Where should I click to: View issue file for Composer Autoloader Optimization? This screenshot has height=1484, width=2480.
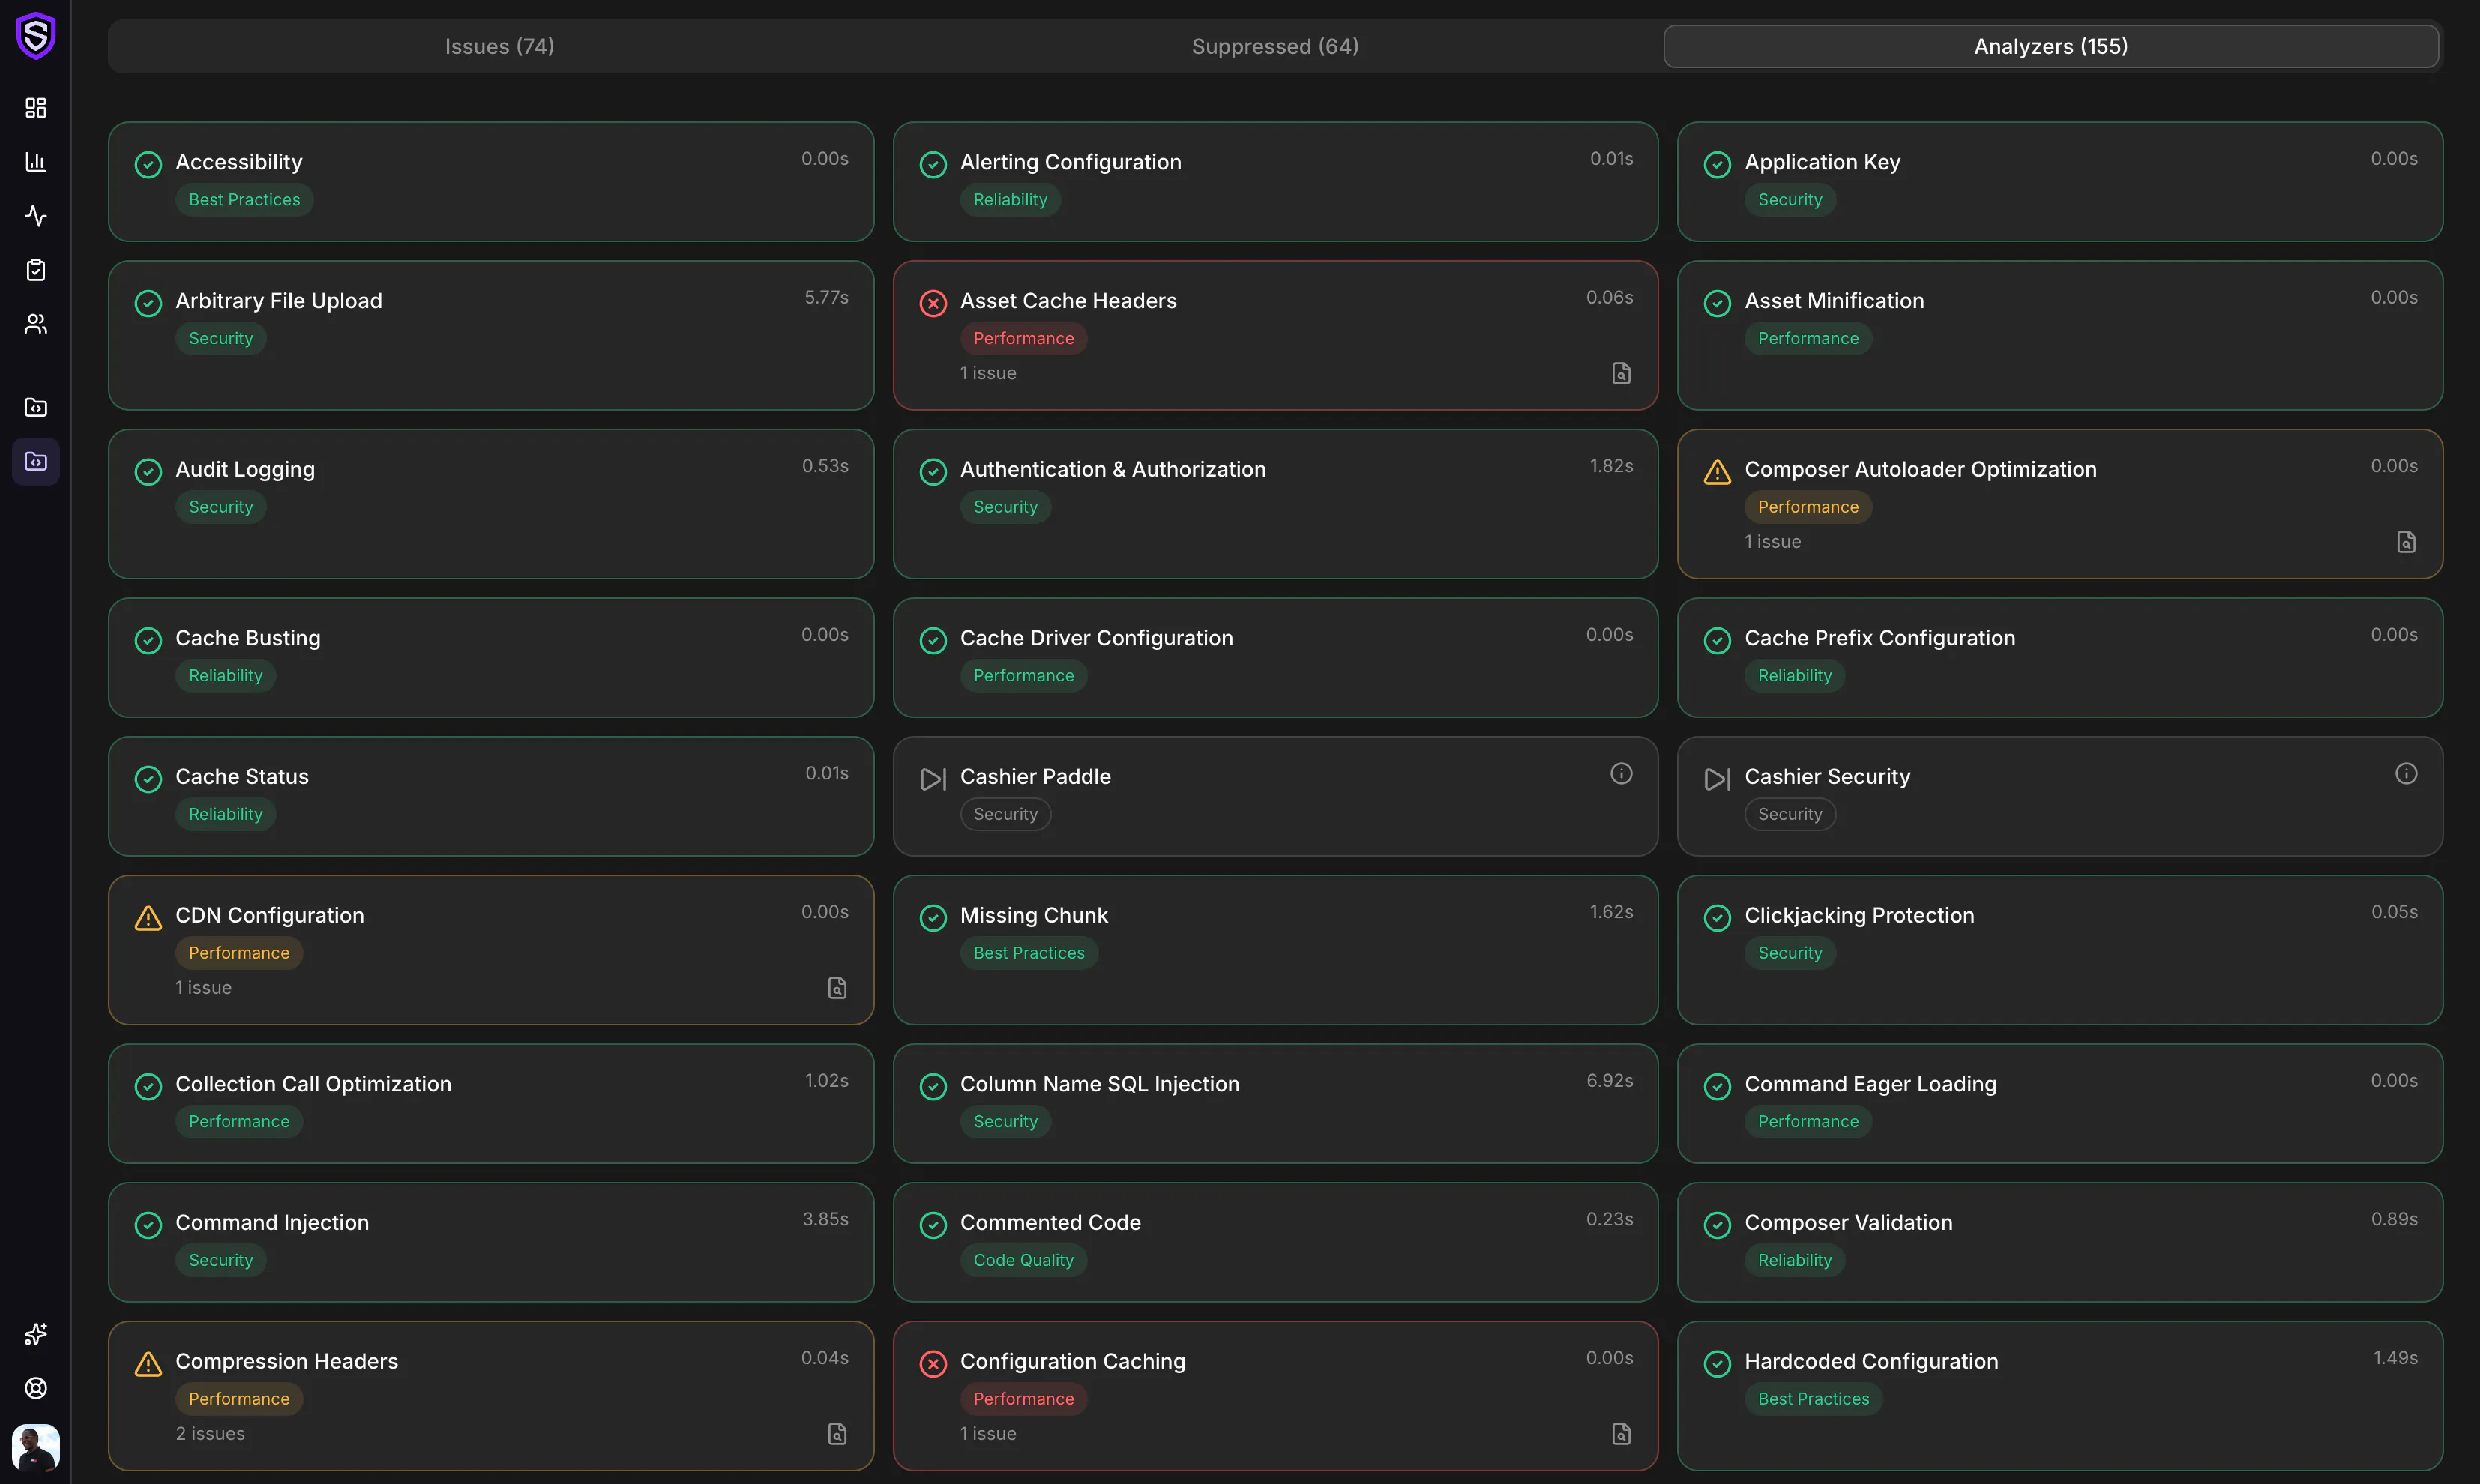point(2406,542)
